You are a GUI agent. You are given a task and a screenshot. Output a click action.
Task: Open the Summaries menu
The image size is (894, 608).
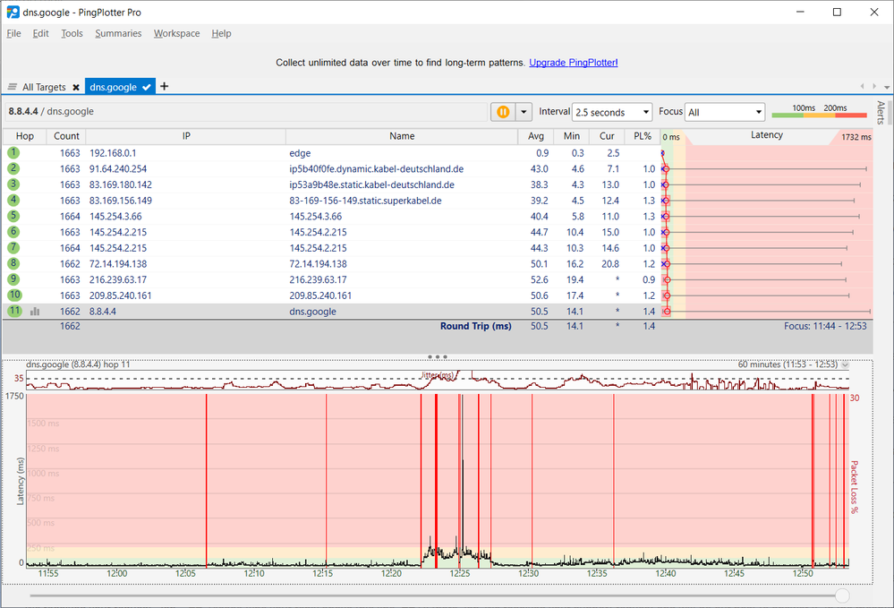tap(118, 33)
